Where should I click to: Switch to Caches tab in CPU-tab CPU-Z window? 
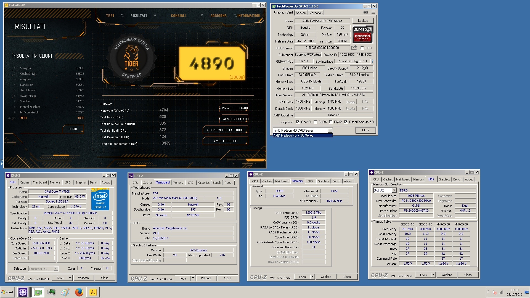(x=25, y=182)
